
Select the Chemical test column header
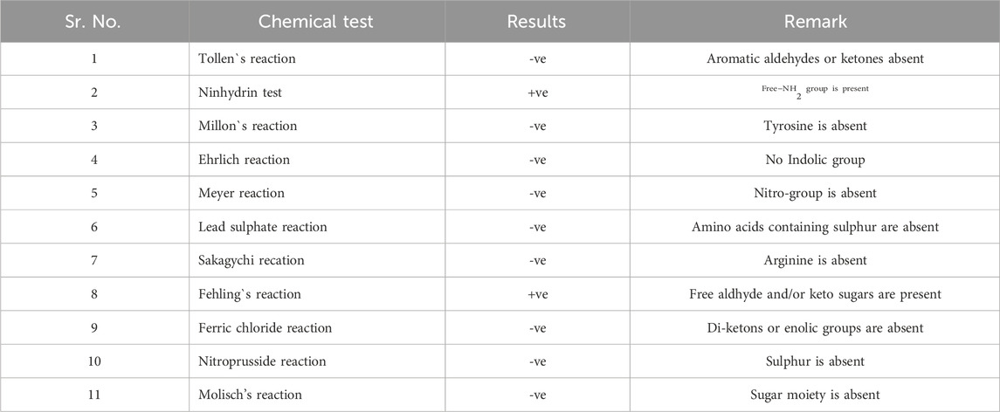point(316,22)
